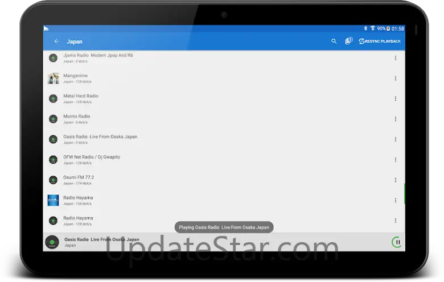The height and width of the screenshot is (282, 444).
Task: Open overflow menu for Mumix Radio
Action: pos(395,119)
